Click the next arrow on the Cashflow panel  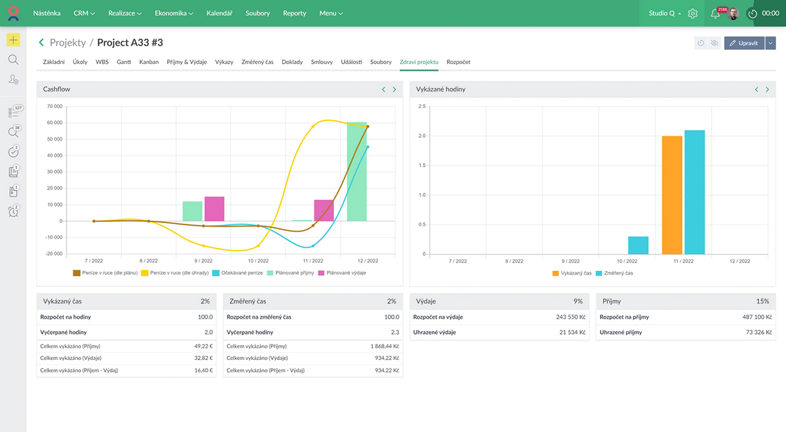(x=394, y=90)
